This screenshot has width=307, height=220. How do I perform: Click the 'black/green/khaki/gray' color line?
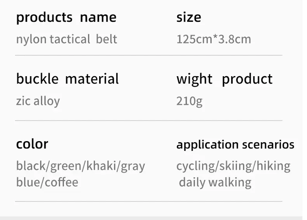[81, 166]
